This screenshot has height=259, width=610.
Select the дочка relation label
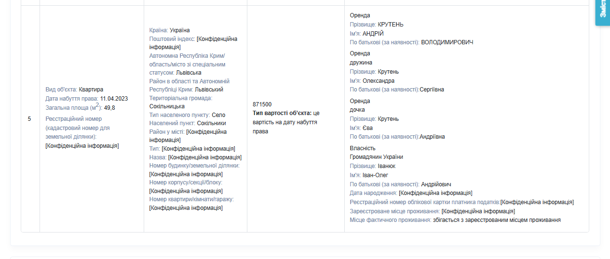pyautogui.click(x=357, y=110)
